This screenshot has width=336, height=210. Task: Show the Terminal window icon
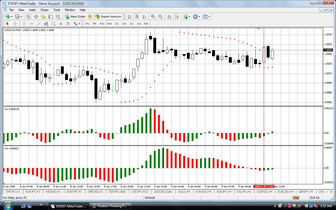tap(51, 17)
